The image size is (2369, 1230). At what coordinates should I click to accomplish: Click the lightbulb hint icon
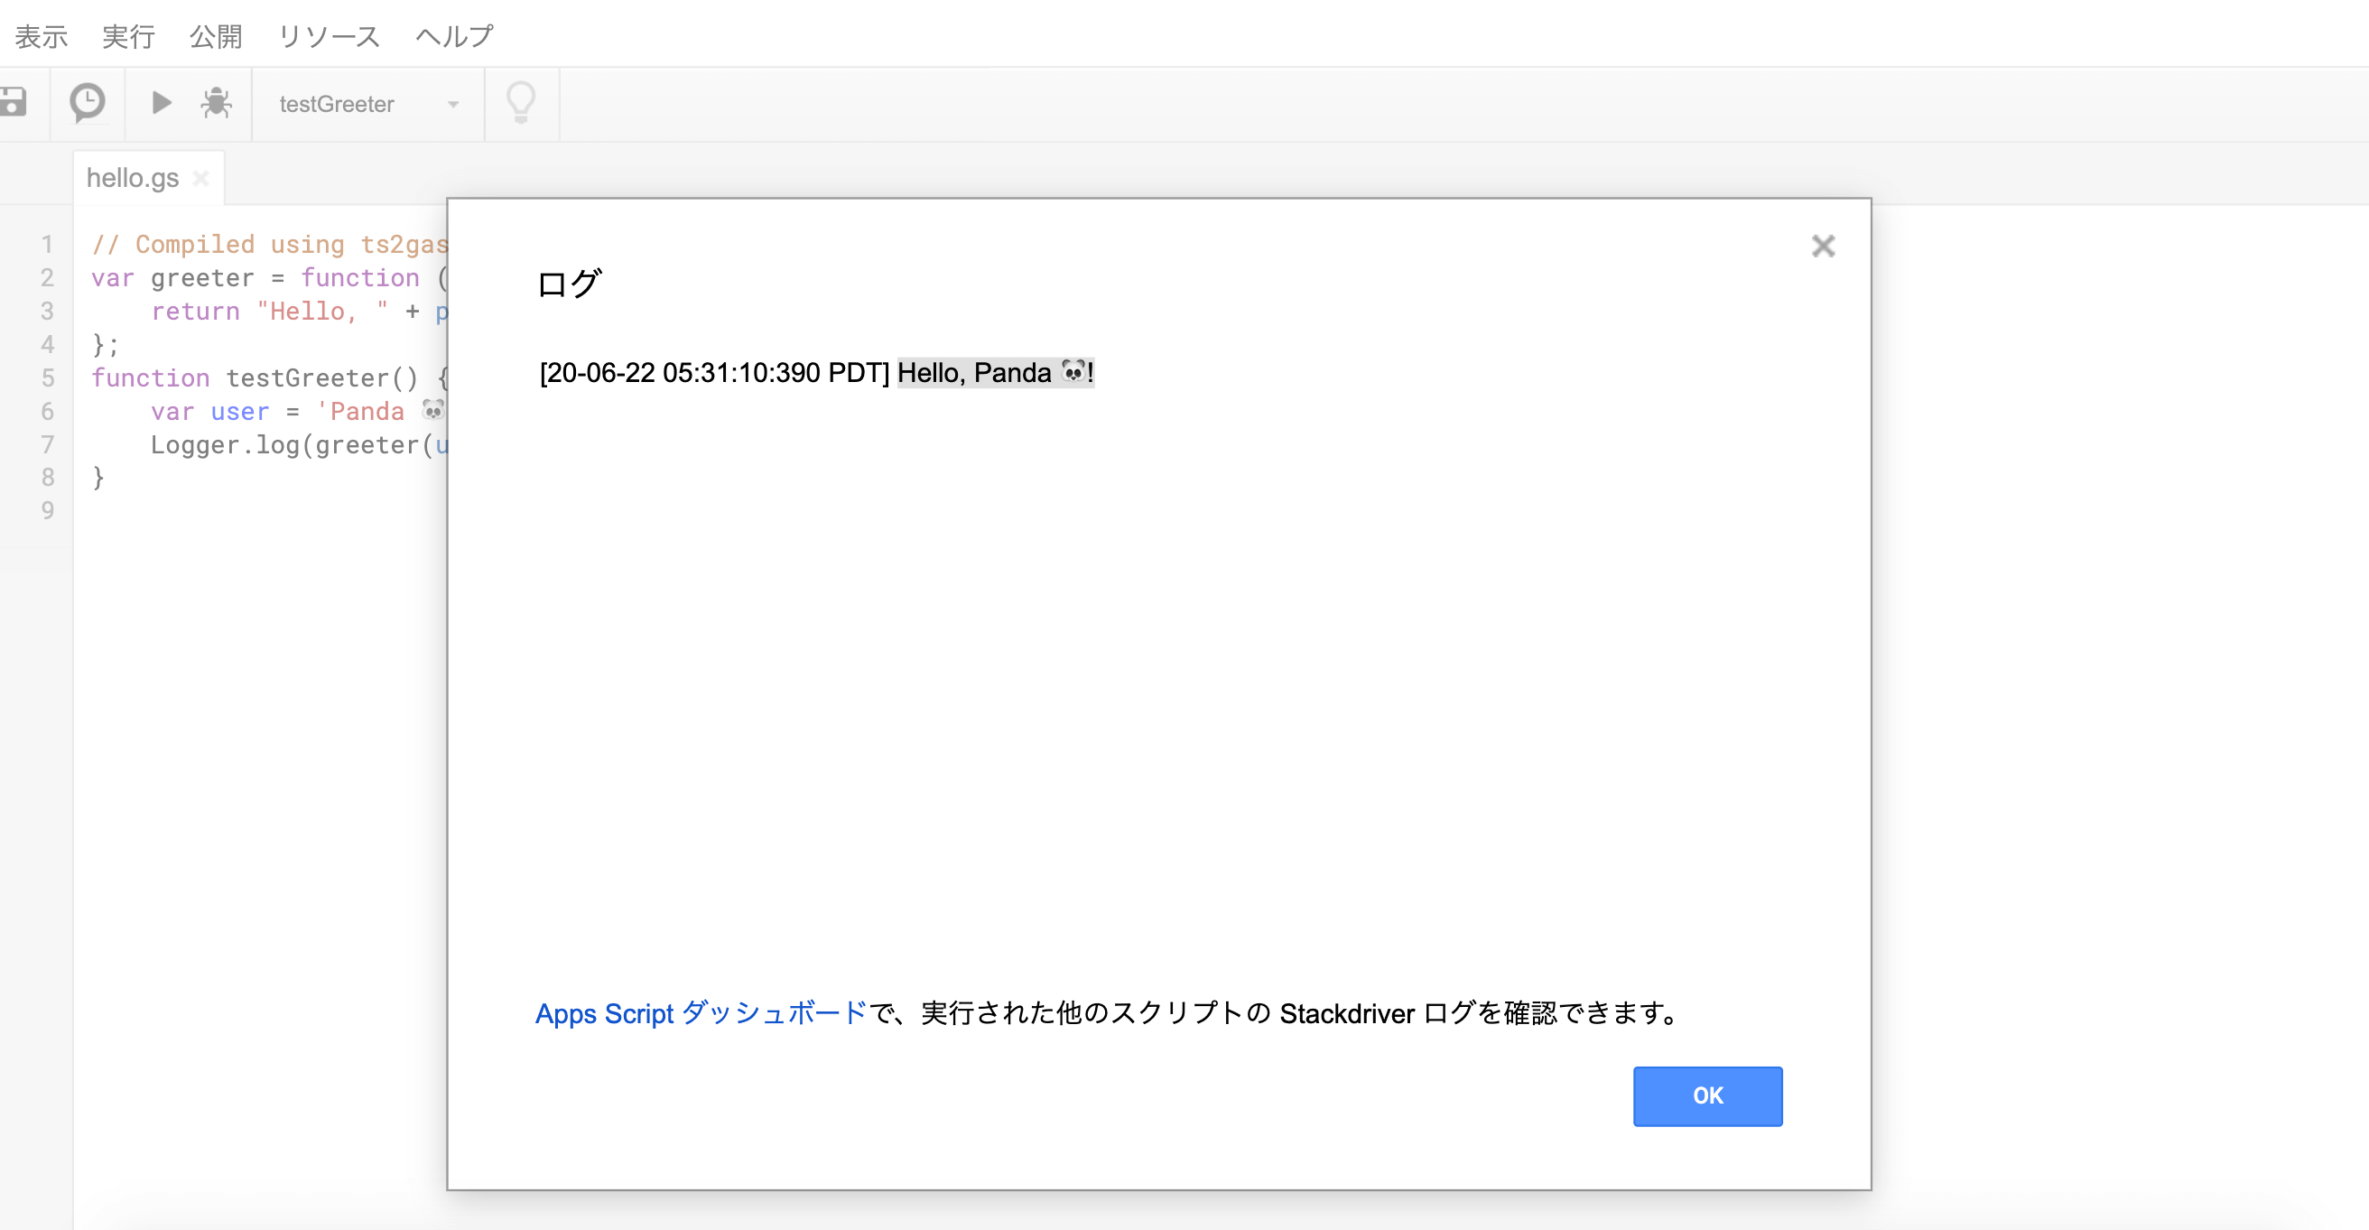(521, 102)
